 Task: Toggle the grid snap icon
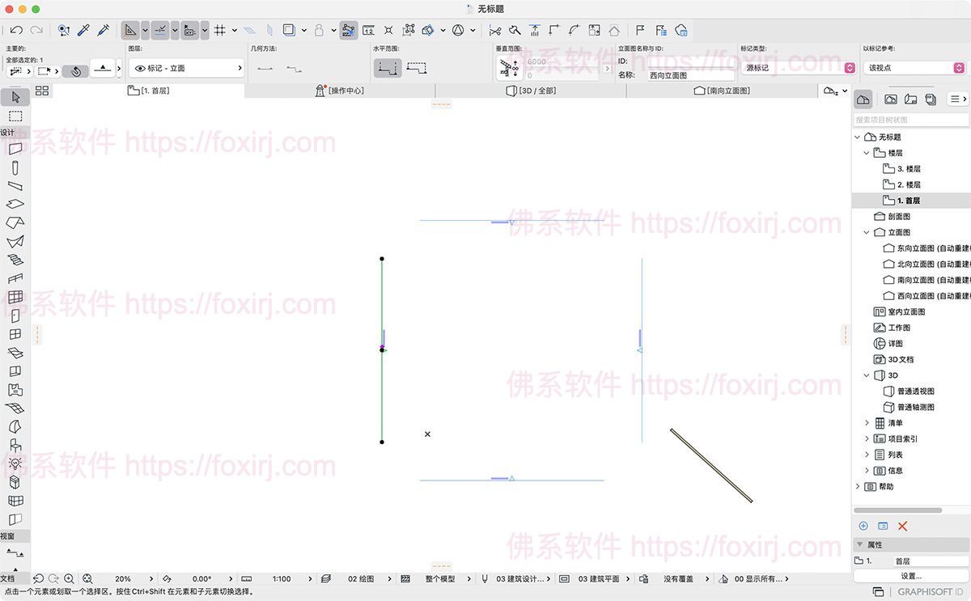(x=219, y=30)
